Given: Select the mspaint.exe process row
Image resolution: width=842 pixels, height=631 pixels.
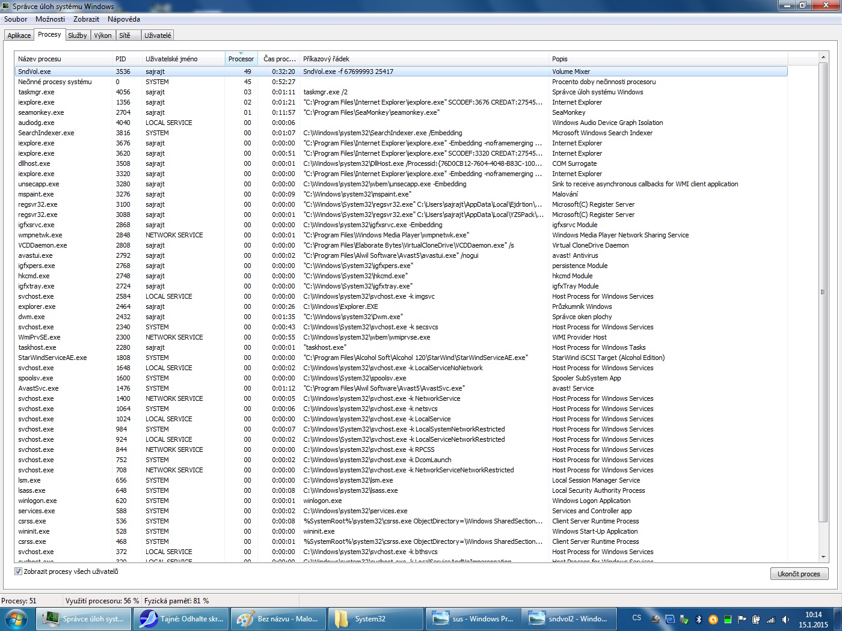Looking at the screenshot, I should pyautogui.click(x=401, y=194).
